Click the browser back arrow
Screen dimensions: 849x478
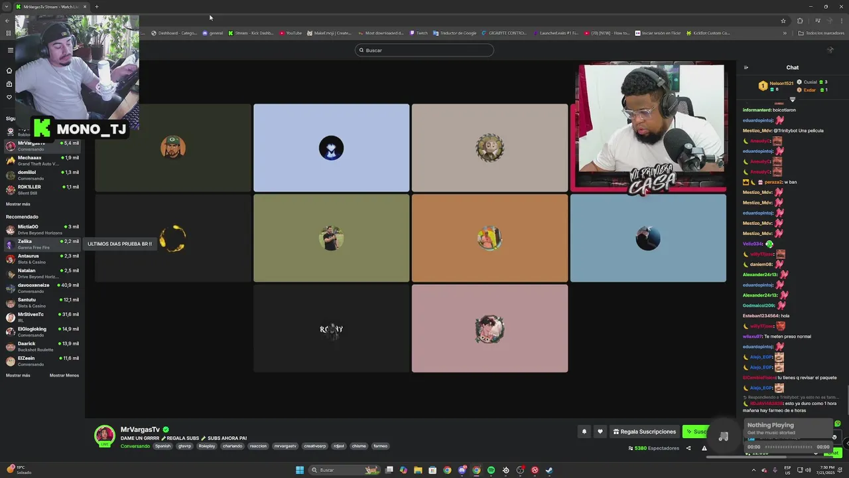click(x=7, y=21)
